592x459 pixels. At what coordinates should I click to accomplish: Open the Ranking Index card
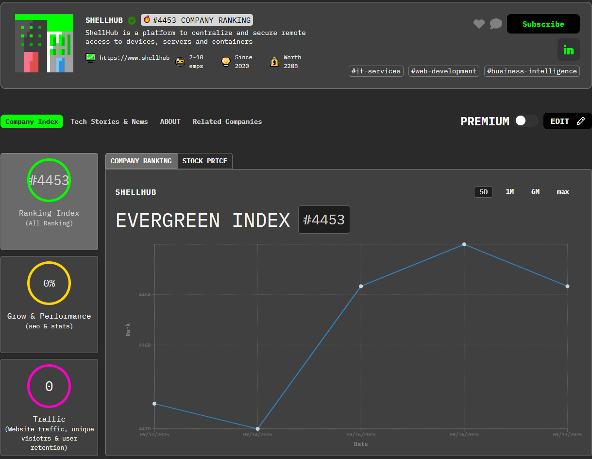pyautogui.click(x=49, y=202)
